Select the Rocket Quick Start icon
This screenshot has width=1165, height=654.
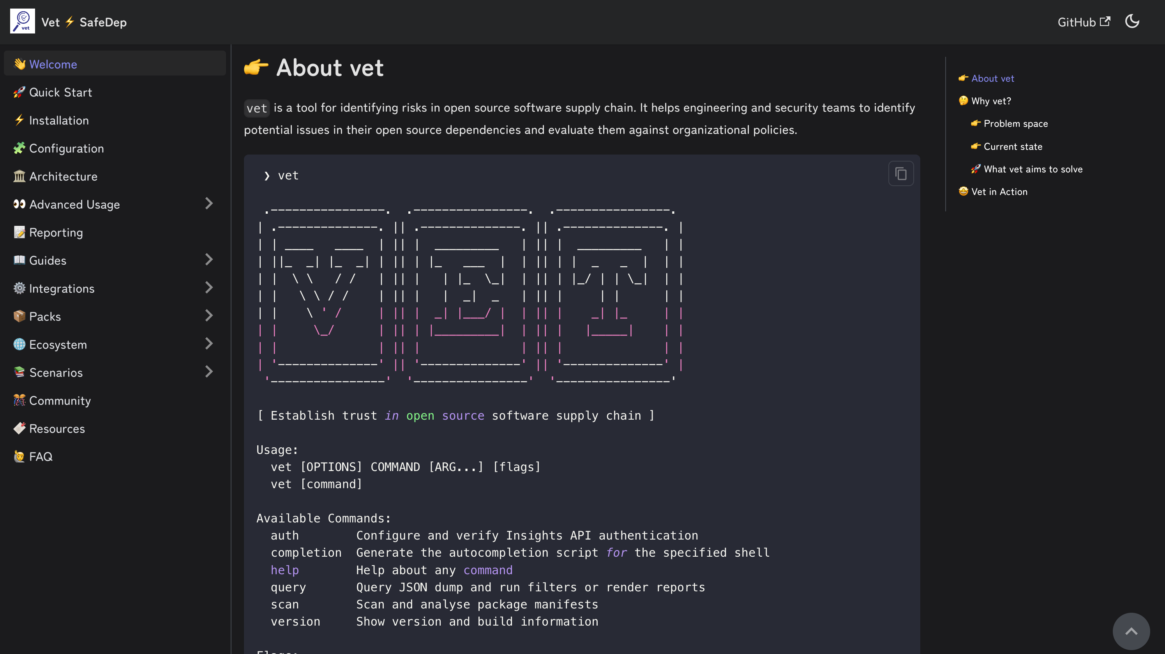point(19,92)
